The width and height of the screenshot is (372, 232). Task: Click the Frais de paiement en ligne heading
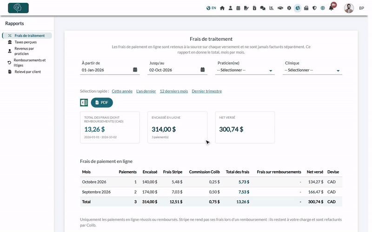(x=106, y=161)
